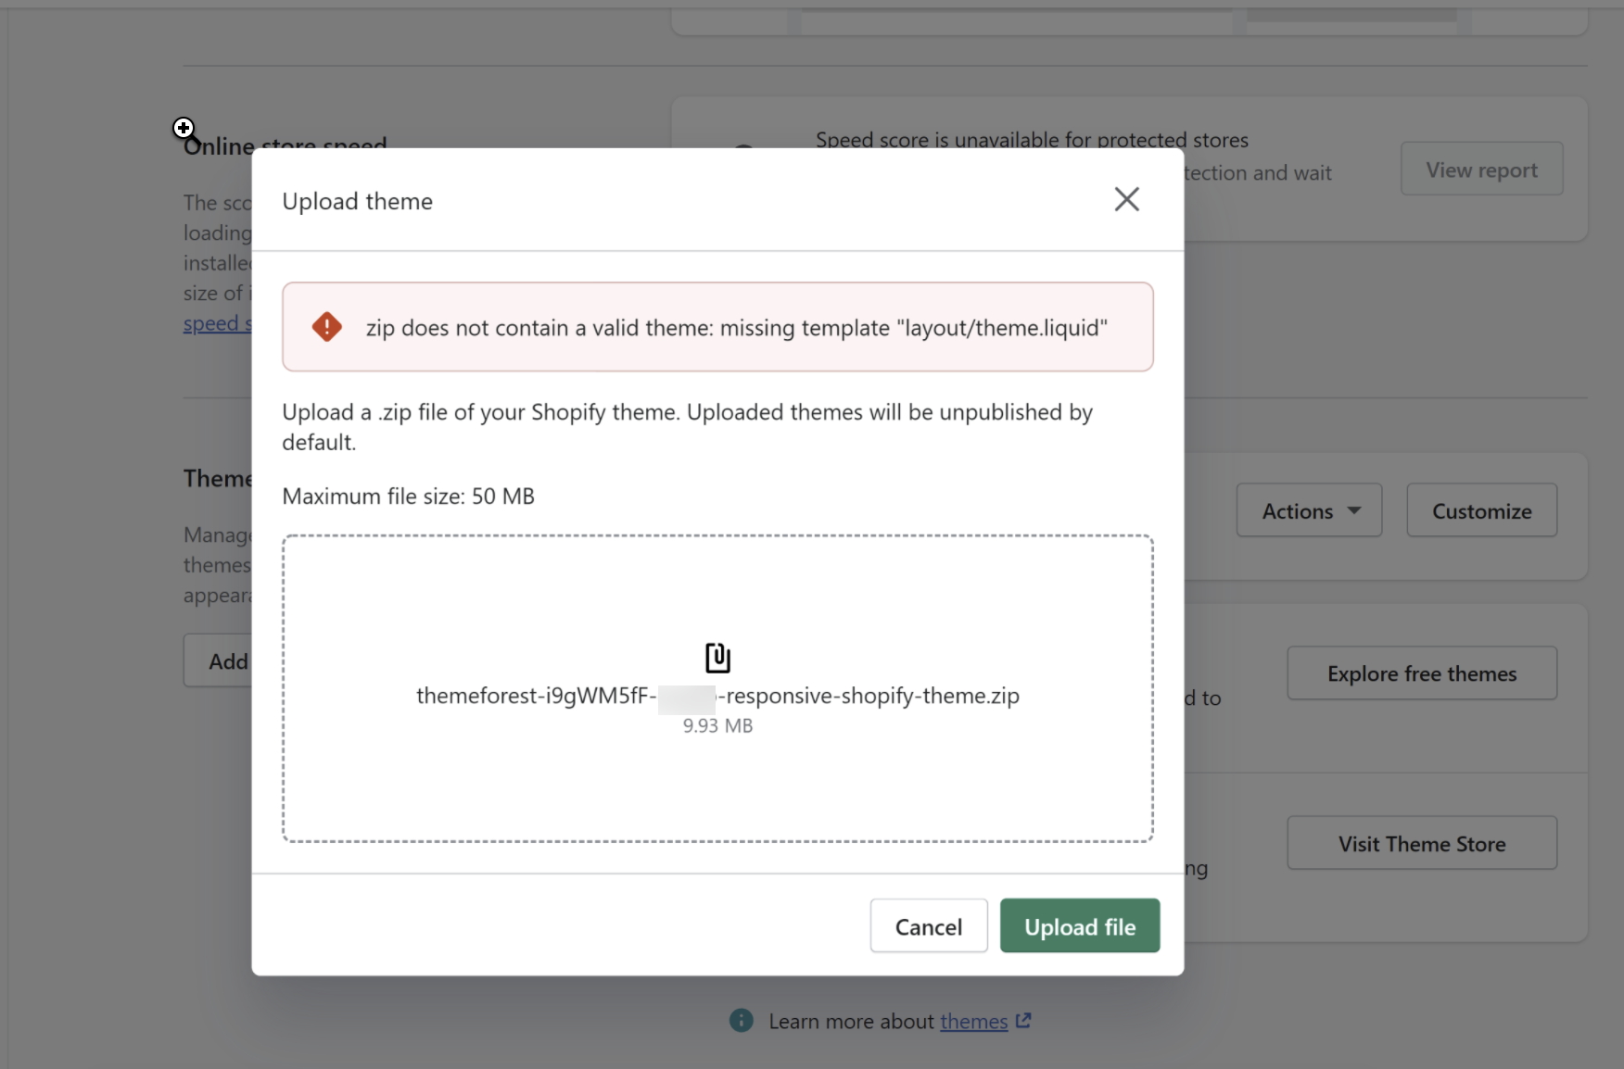Click the themeforest zip file name
Viewport: 1624px width, 1069px height.
[x=717, y=696]
